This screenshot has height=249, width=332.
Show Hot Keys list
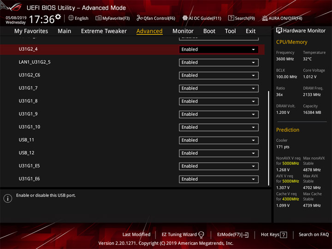270,235
